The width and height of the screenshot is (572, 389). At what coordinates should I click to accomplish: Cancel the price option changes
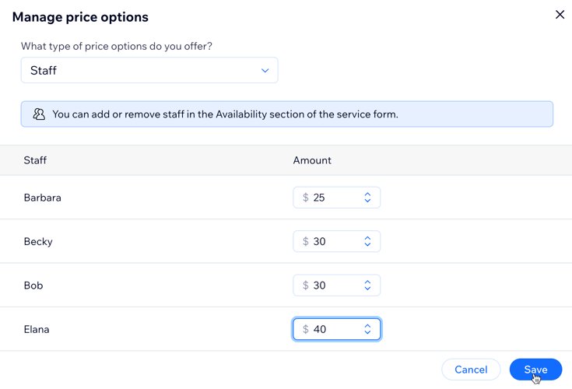point(471,370)
